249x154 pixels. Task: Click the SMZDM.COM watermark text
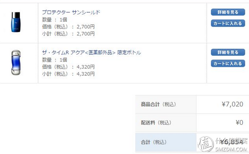231,149
